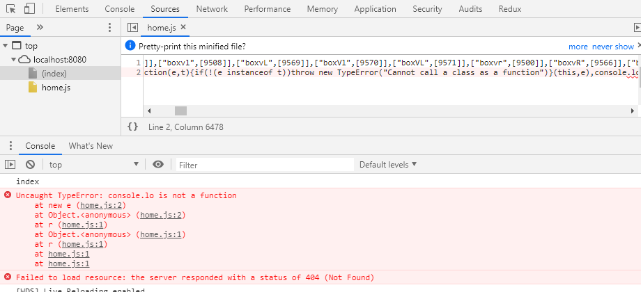
Task: Close the home.js editor tab
Action: 183,27
